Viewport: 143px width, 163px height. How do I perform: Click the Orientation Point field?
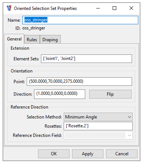click(x=79, y=81)
